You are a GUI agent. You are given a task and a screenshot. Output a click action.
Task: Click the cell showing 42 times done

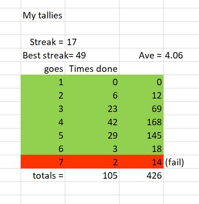[92, 122]
